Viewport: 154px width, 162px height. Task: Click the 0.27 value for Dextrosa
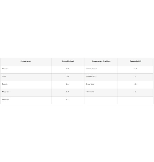pyautogui.click(x=68, y=100)
